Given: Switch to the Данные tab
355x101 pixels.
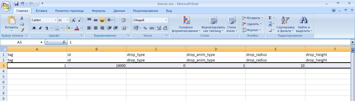Looking at the screenshot, I should coord(119,11).
